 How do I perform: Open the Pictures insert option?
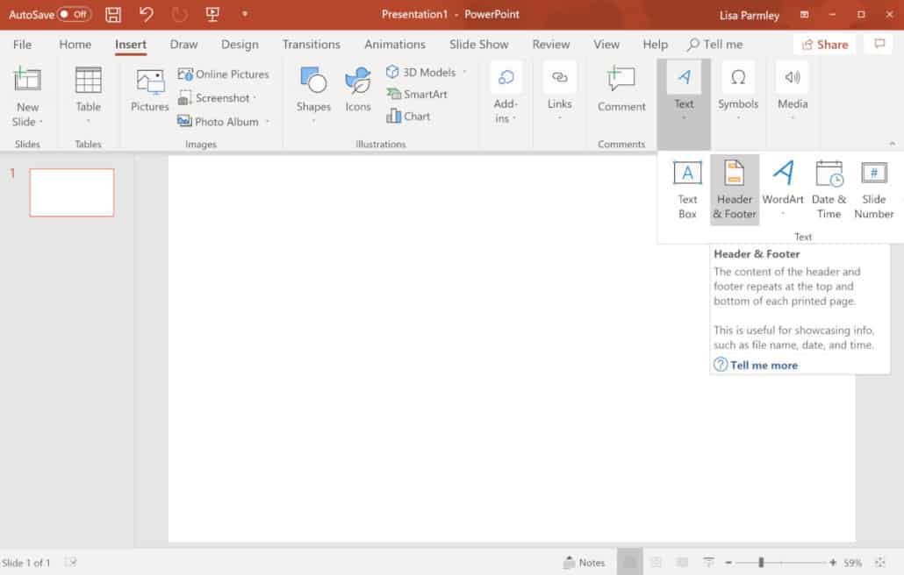pos(149,92)
